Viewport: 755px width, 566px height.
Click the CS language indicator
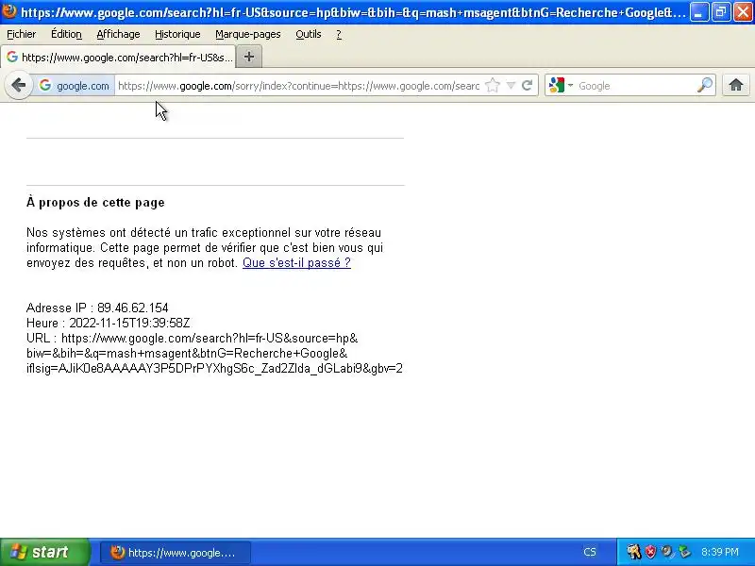[590, 552]
